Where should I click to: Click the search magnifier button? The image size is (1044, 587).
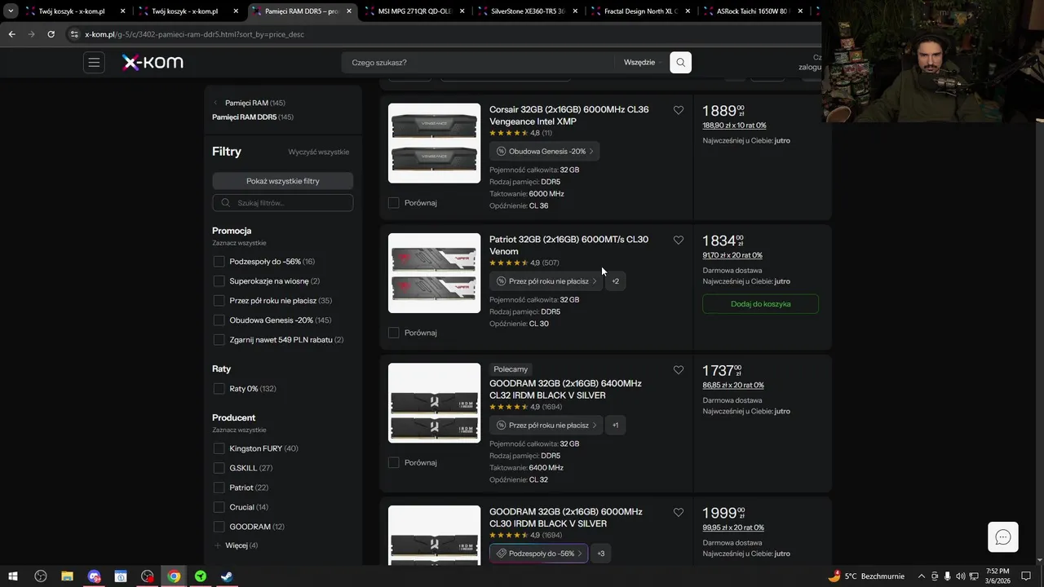coord(680,63)
